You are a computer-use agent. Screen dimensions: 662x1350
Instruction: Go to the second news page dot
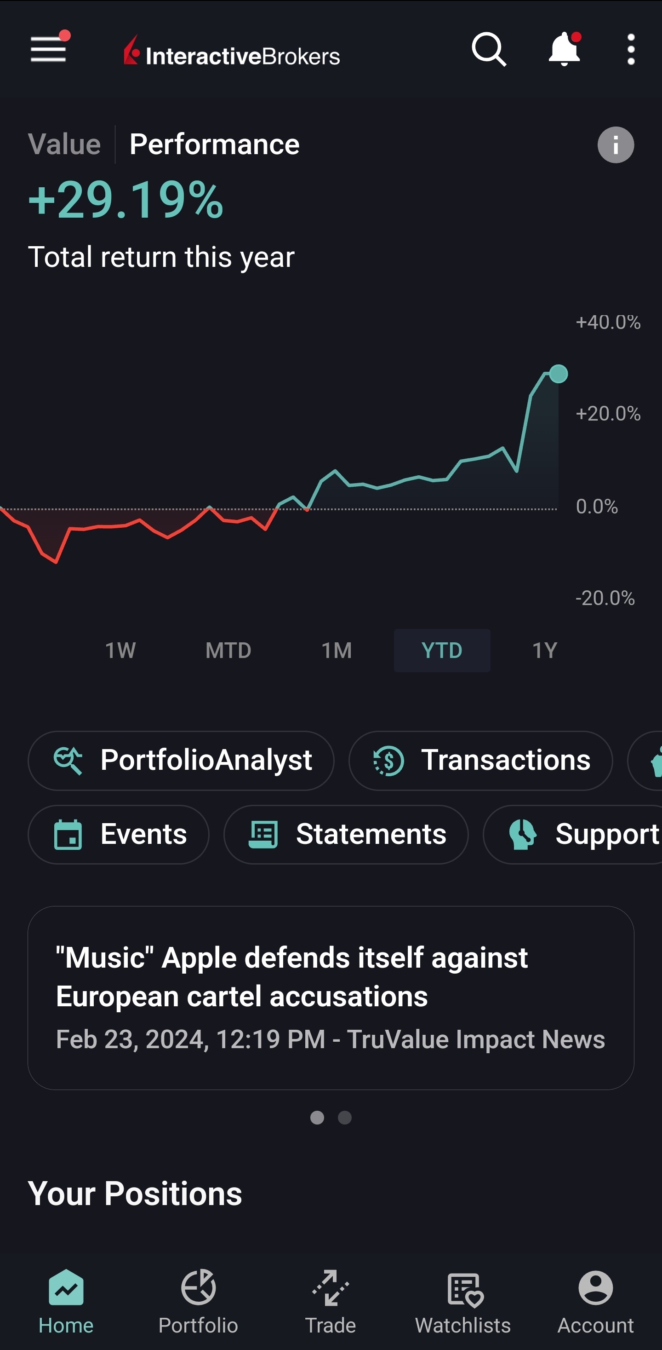pyautogui.click(x=345, y=1118)
